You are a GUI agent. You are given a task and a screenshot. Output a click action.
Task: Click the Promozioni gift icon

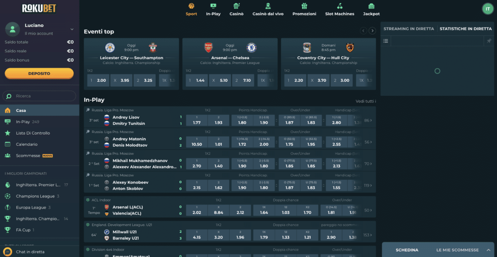pos(304,6)
